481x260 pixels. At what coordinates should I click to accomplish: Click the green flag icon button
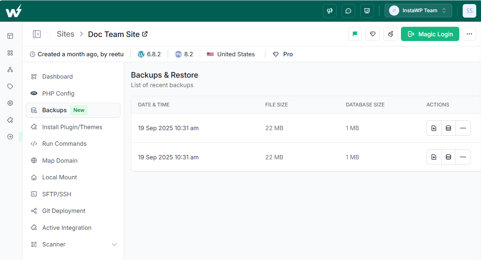point(355,34)
